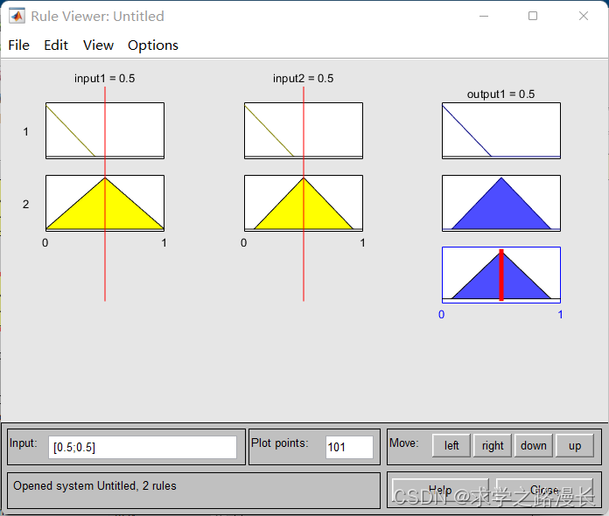This screenshot has width=609, height=516.
Task: Click the right move button
Action: click(x=493, y=446)
